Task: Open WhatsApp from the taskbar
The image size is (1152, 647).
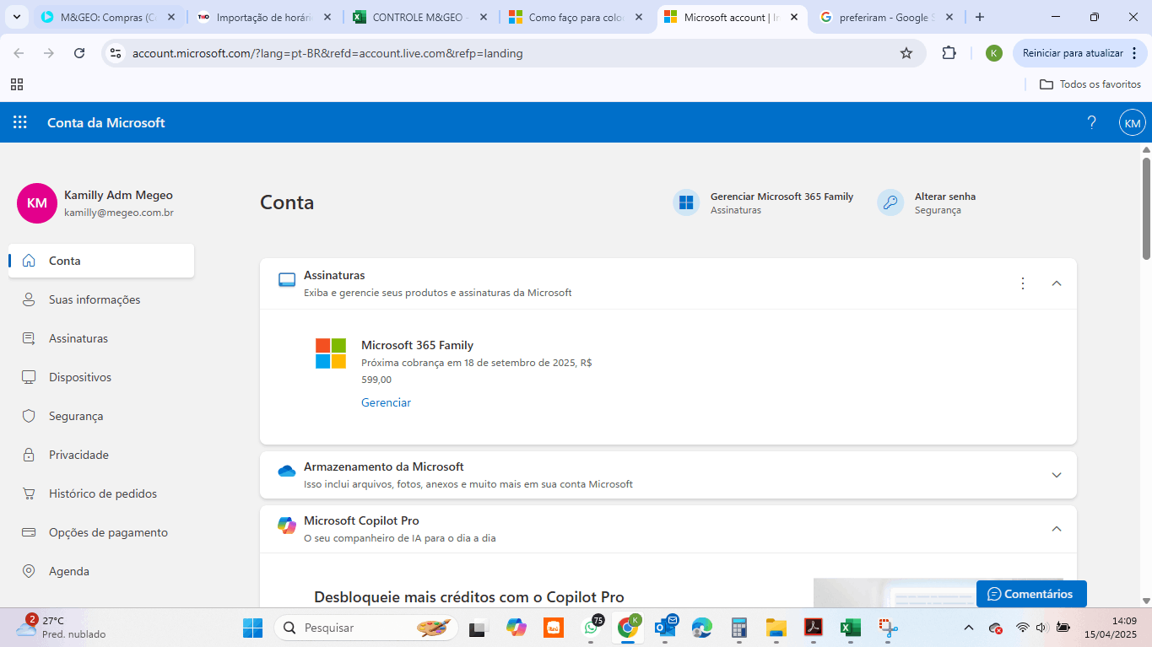Action: [591, 628]
